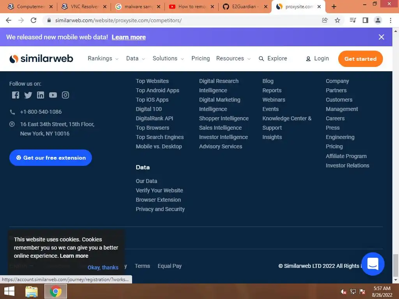The height and width of the screenshot is (299, 399).
Task: Open Chrome profile avatar menu
Action: (x=378, y=20)
